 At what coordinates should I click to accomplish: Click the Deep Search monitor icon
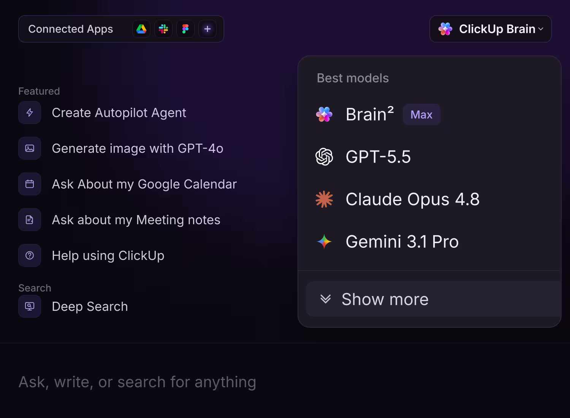click(30, 306)
